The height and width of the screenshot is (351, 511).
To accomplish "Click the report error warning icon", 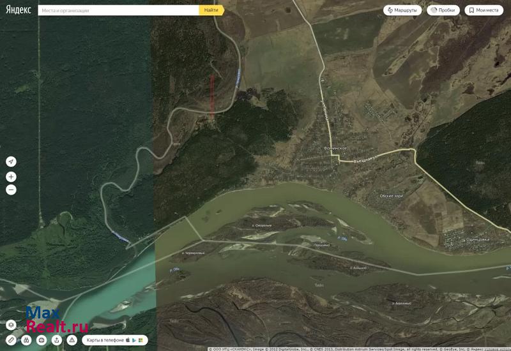I will [x=72, y=340].
